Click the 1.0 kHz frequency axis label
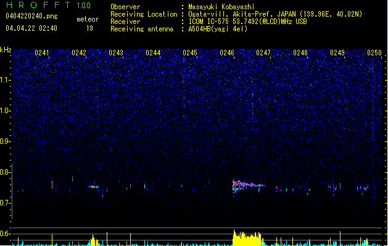The width and height of the screenshot is (388, 246). [x=5, y=111]
